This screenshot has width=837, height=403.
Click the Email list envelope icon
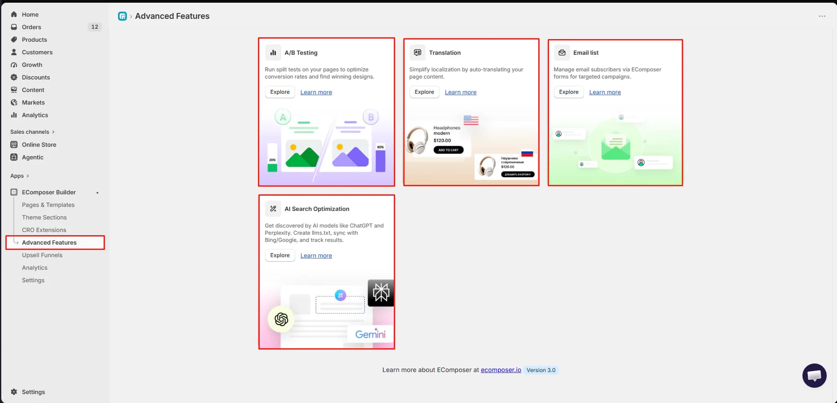pyautogui.click(x=562, y=53)
